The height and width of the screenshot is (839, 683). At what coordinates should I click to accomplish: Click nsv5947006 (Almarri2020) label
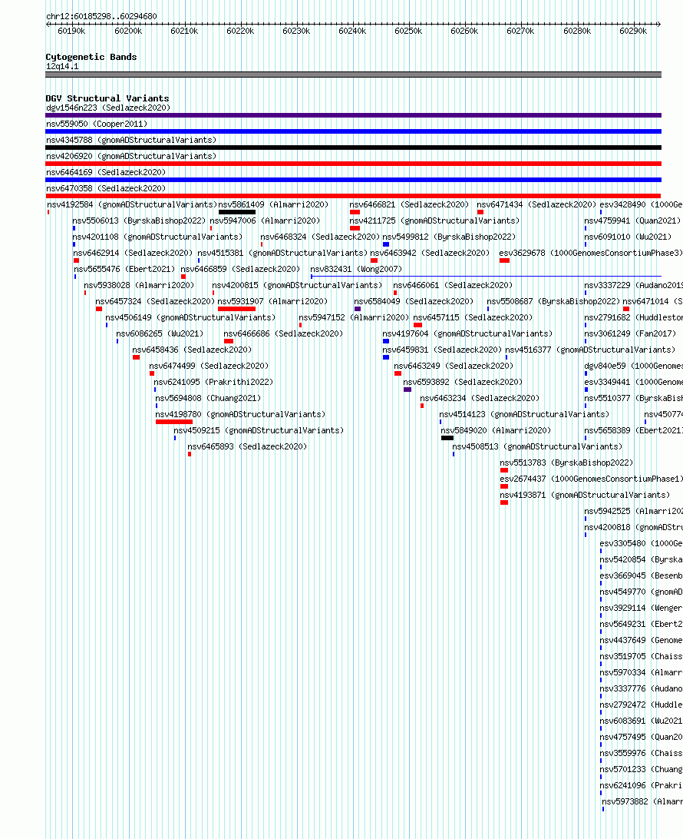(265, 221)
